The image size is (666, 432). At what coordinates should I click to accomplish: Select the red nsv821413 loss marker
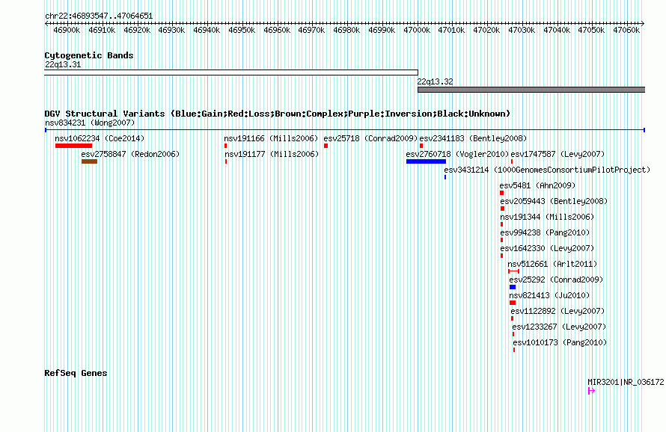click(513, 303)
